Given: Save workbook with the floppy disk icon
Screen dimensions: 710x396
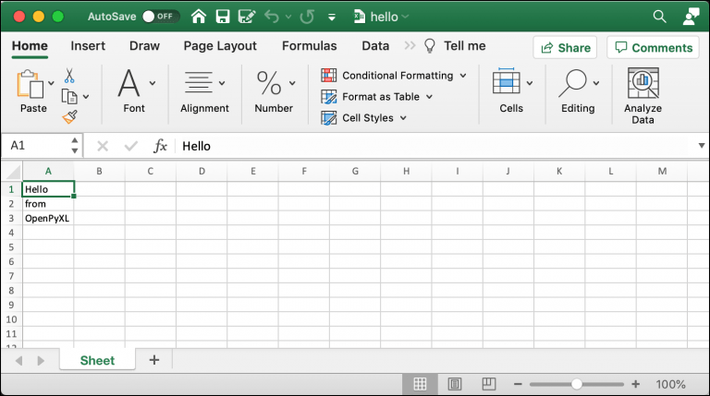Looking at the screenshot, I should click(222, 17).
